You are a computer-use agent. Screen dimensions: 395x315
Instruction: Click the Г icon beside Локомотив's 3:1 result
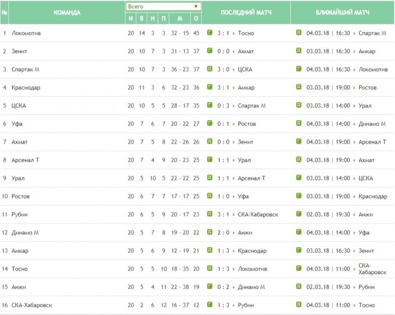pos(209,33)
